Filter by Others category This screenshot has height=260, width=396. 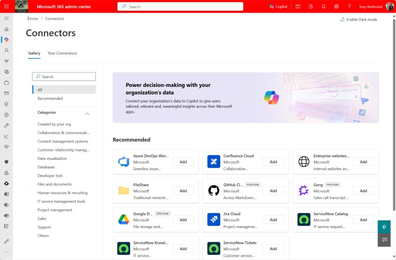43,235
